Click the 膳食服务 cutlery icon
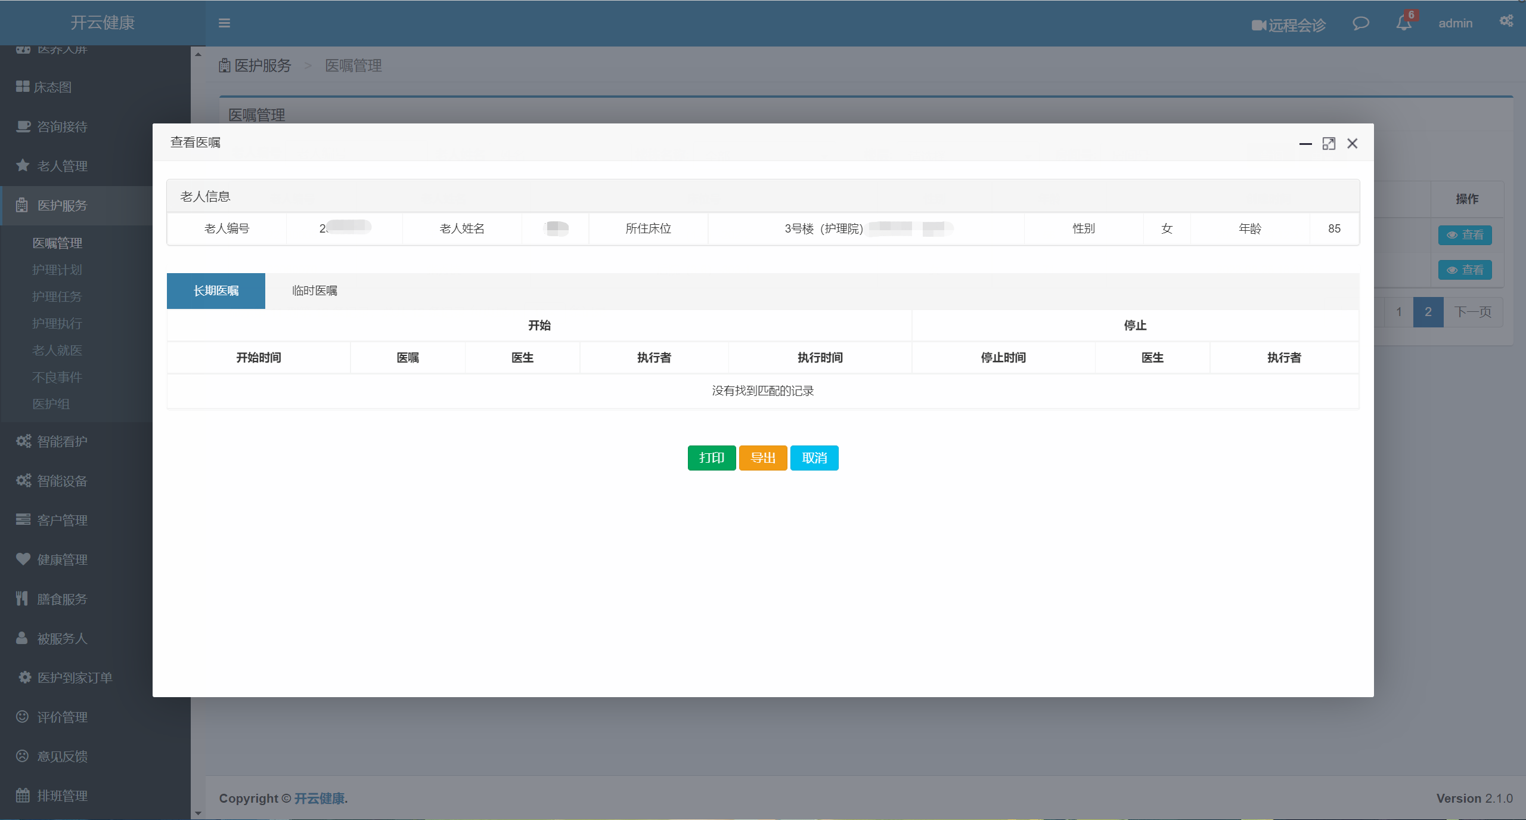Image resolution: width=1526 pixels, height=820 pixels. pyautogui.click(x=22, y=598)
